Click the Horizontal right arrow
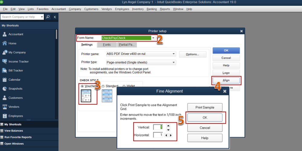The height and width of the screenshot is (151, 302). 170,135
